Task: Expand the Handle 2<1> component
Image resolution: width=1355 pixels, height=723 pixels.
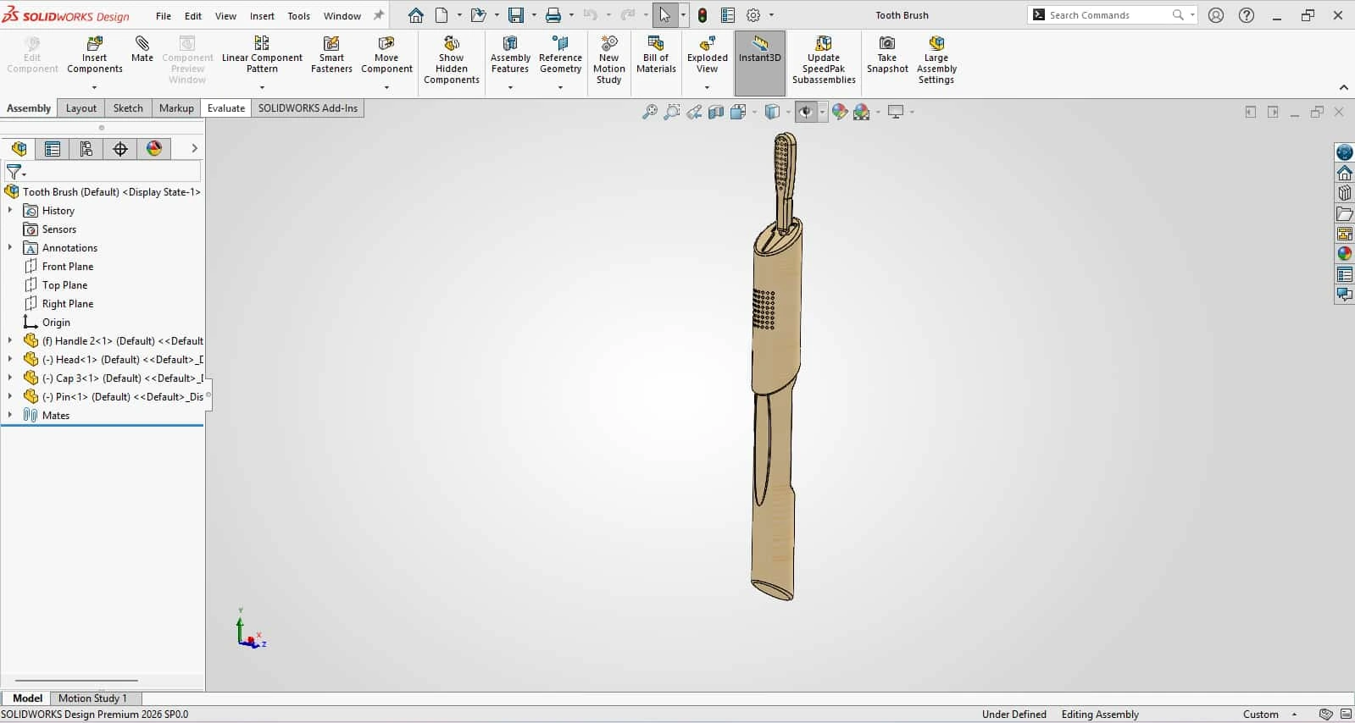Action: click(x=10, y=340)
